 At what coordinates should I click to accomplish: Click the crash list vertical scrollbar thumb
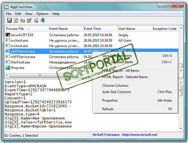pyautogui.click(x=181, y=65)
